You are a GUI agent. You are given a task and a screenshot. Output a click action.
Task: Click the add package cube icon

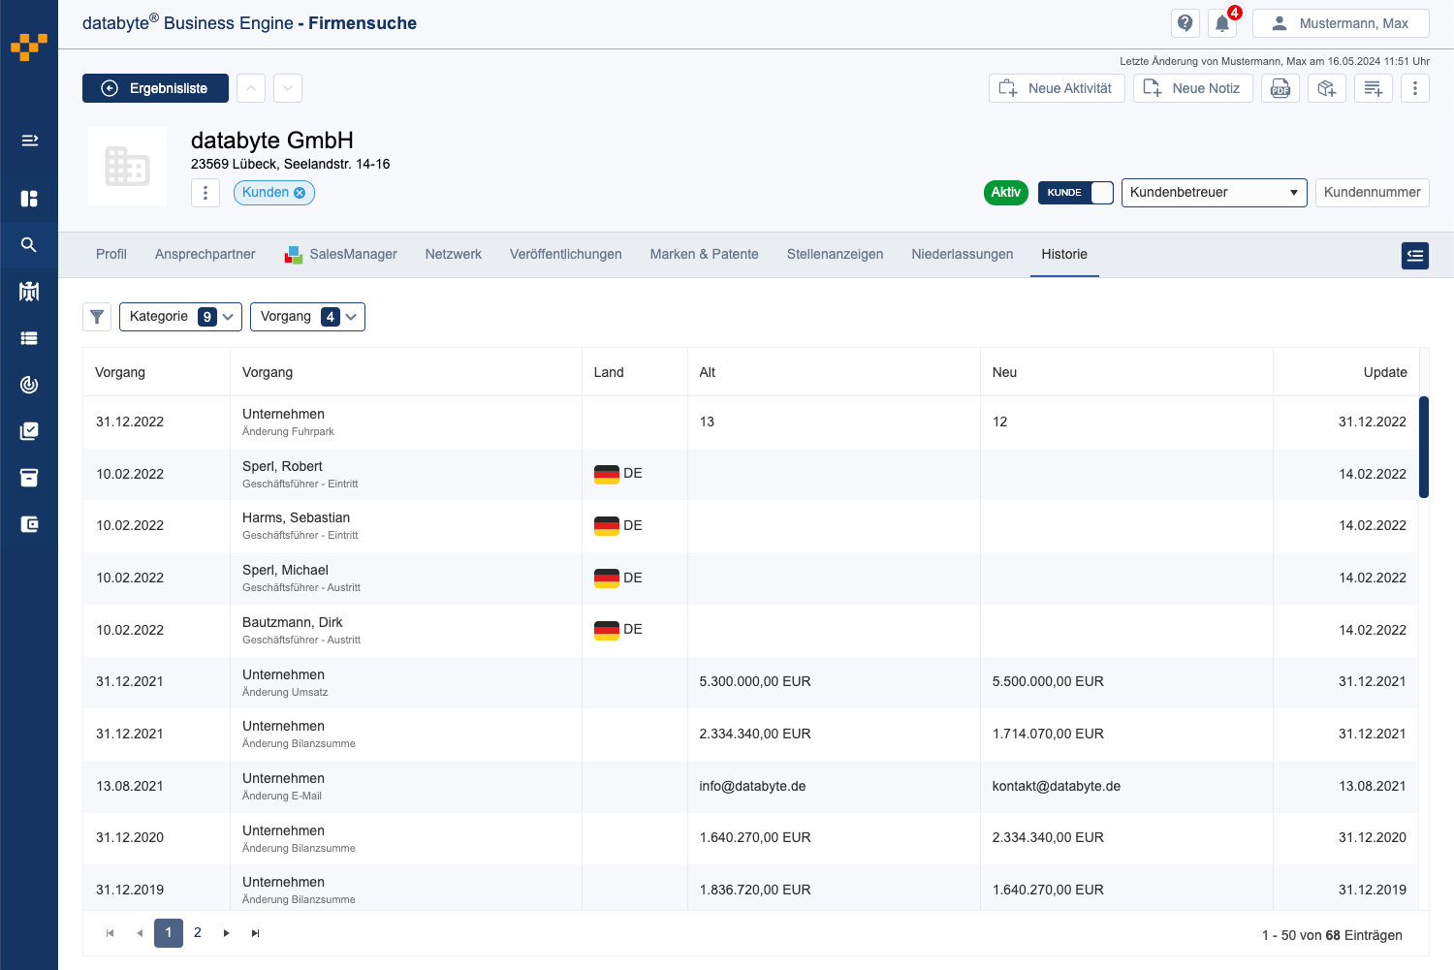pyautogui.click(x=1327, y=88)
